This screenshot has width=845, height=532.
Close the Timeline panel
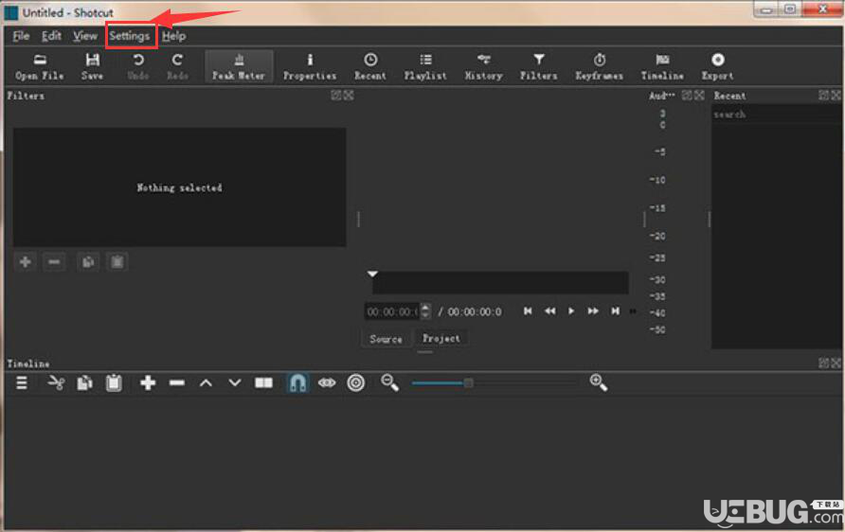click(836, 363)
